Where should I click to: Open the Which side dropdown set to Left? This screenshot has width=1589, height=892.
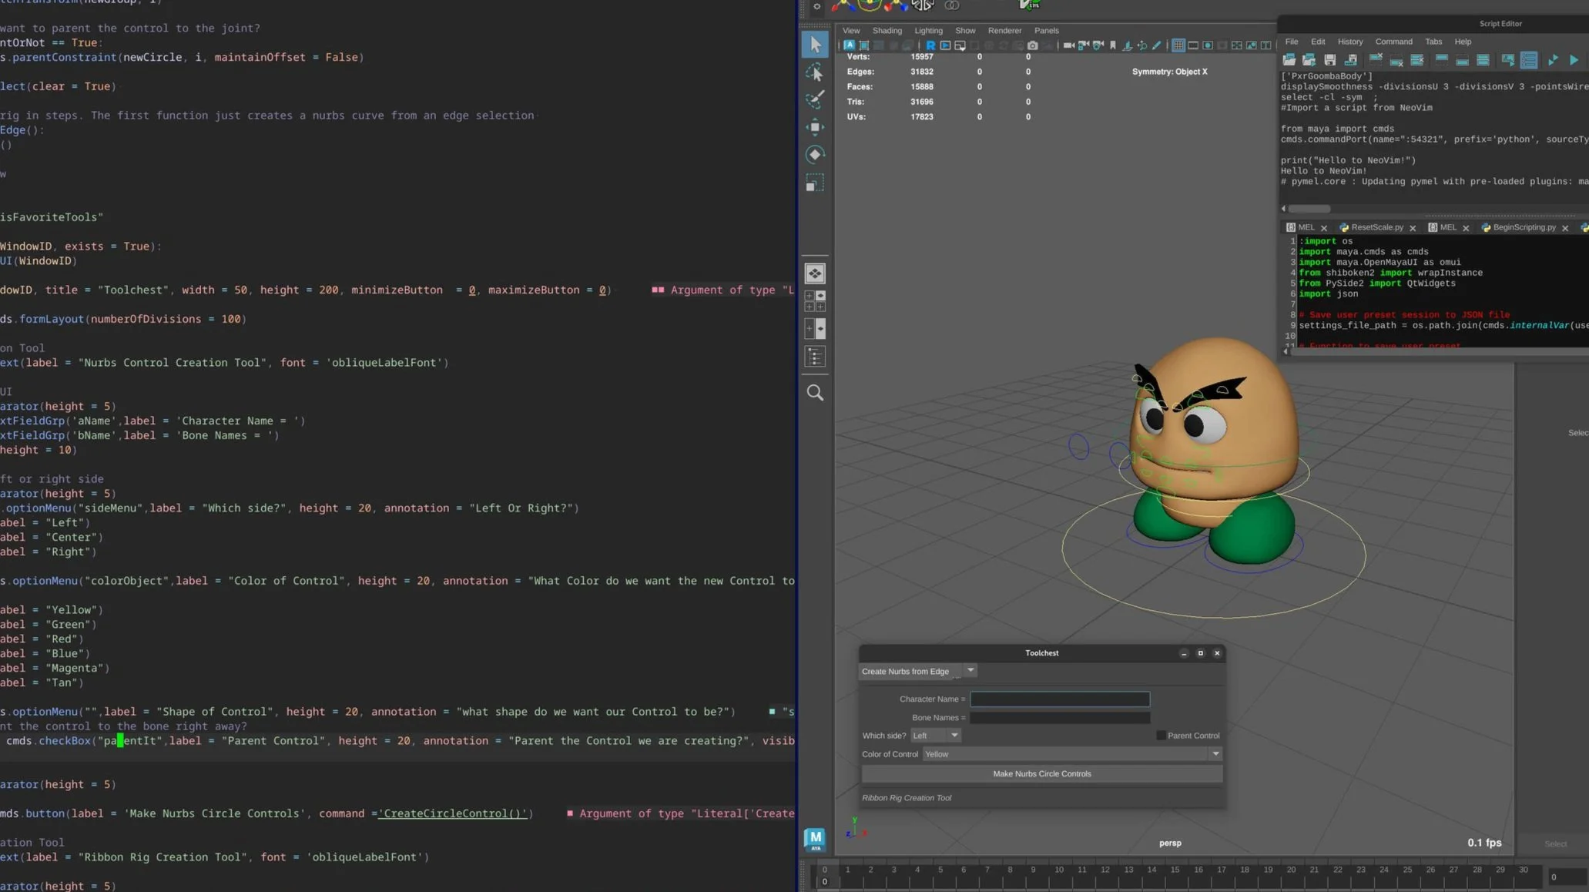point(935,736)
